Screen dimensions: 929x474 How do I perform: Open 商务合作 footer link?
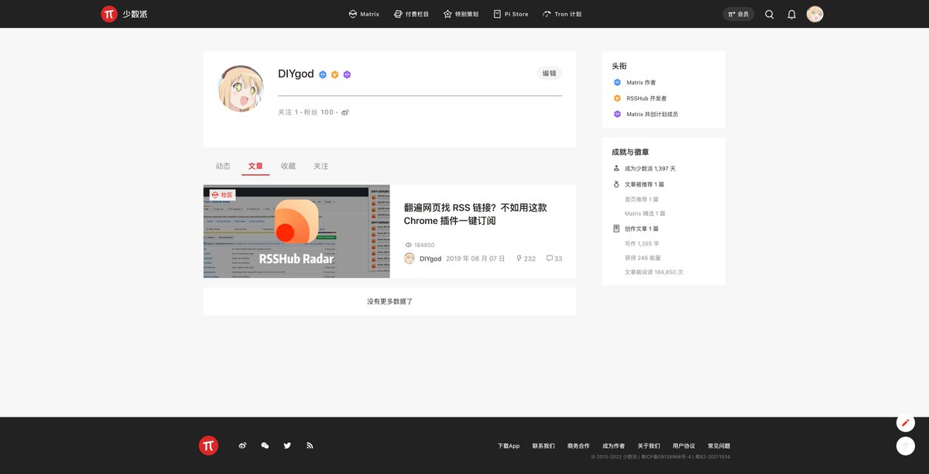coord(578,446)
